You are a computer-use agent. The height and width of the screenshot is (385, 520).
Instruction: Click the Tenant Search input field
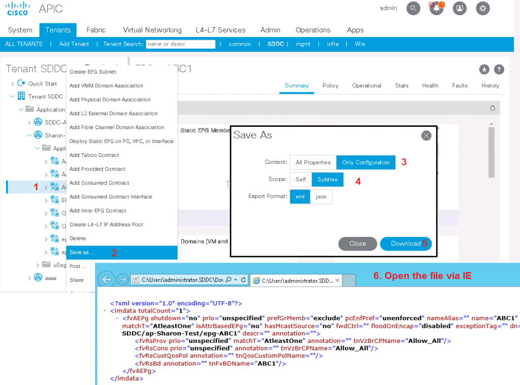pos(181,44)
